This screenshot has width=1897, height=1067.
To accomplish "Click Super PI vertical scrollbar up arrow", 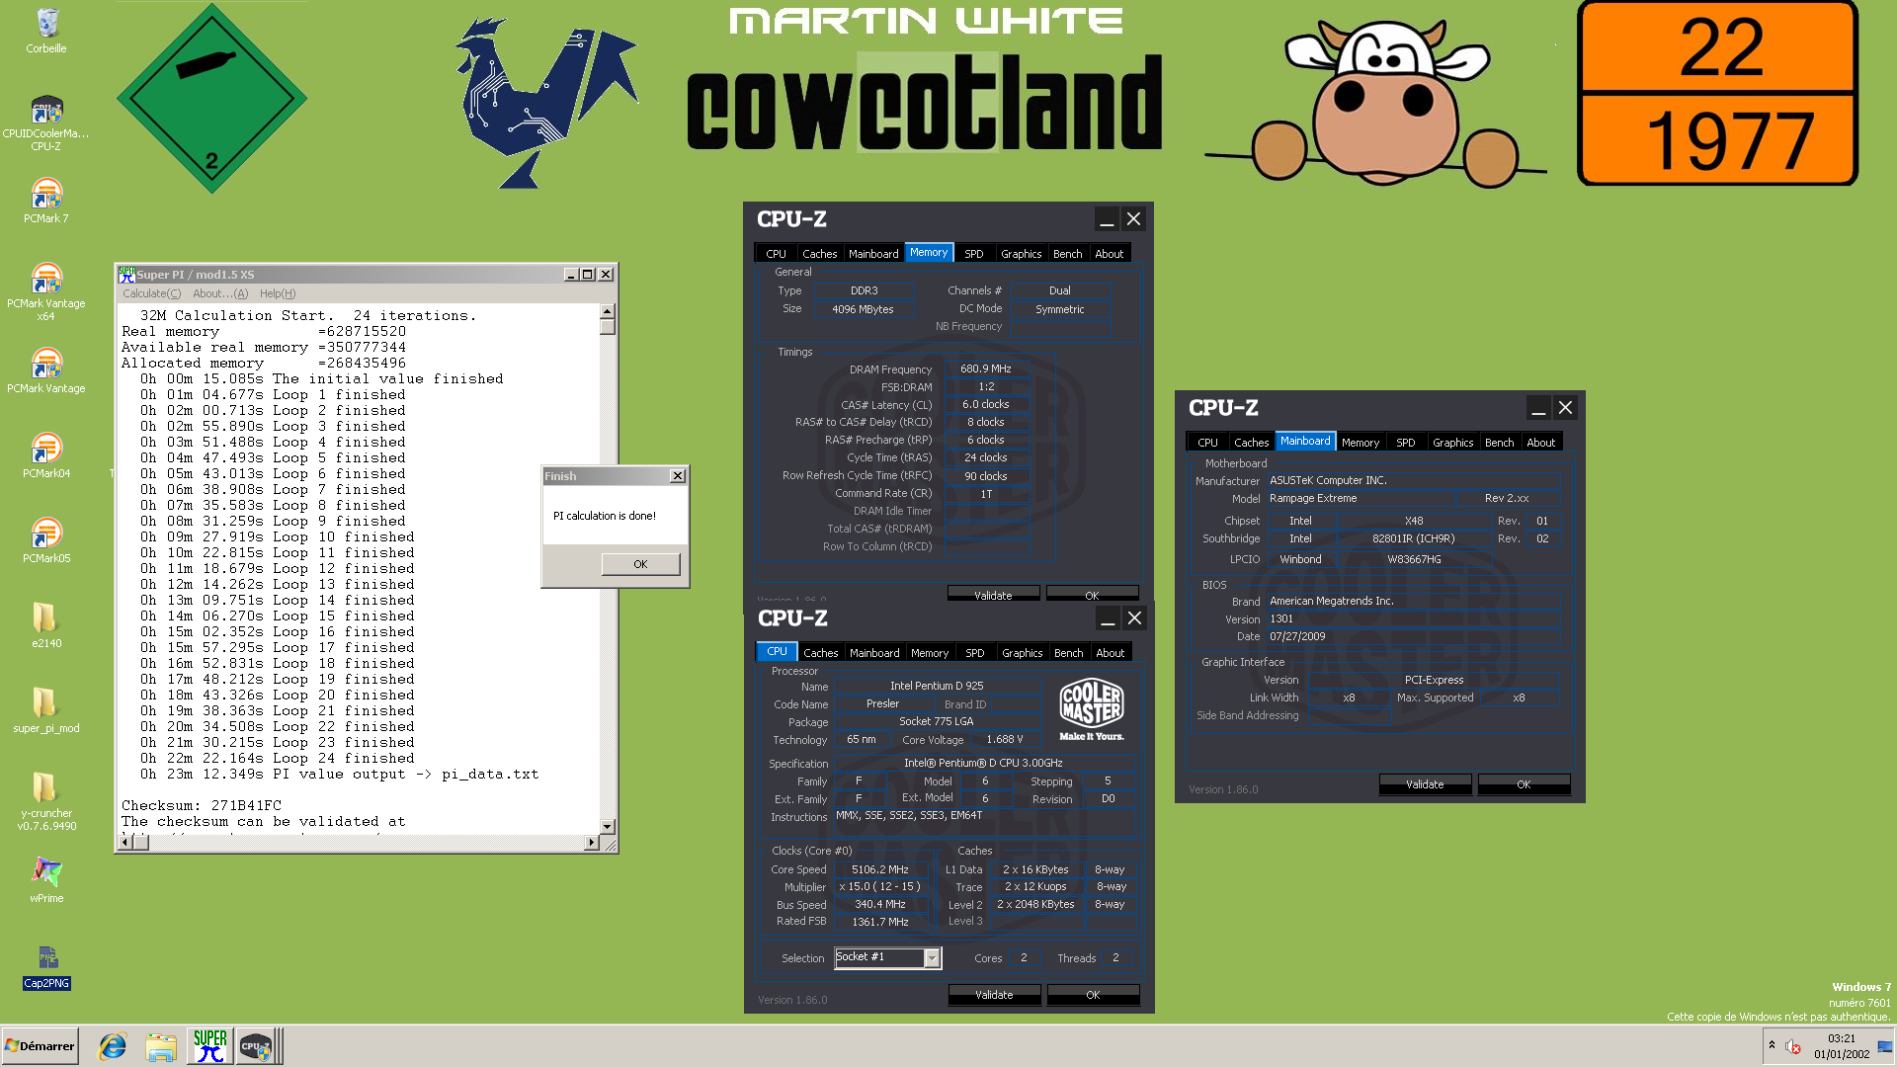I will 608,311.
